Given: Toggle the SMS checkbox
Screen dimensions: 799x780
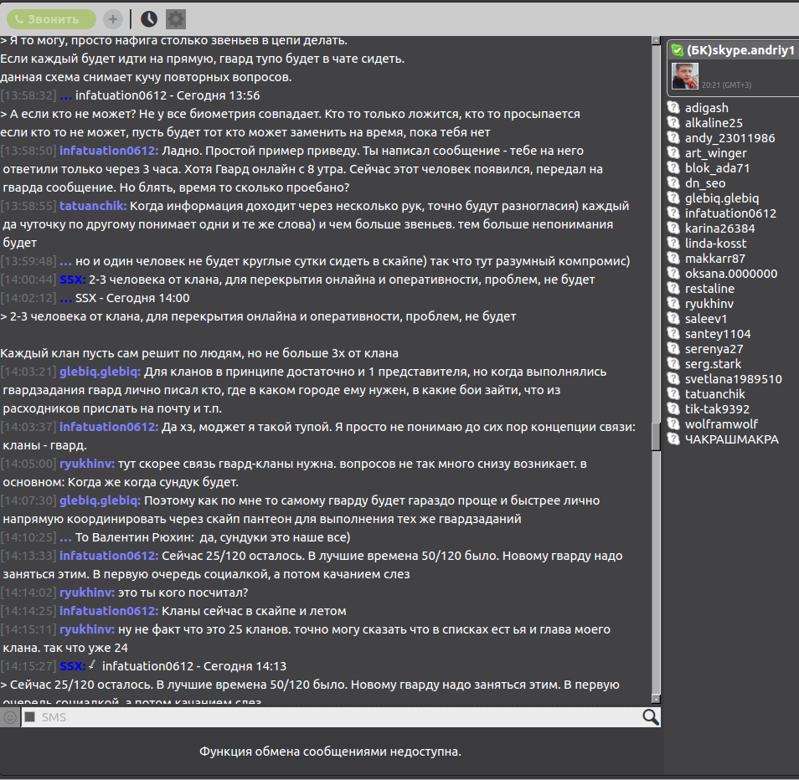Looking at the screenshot, I should (x=30, y=717).
